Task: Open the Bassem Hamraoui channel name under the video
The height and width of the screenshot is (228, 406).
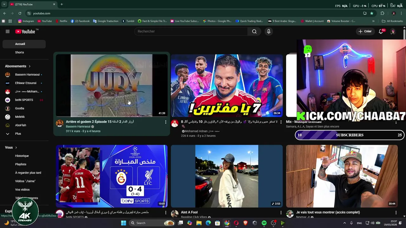Action: coord(78,127)
